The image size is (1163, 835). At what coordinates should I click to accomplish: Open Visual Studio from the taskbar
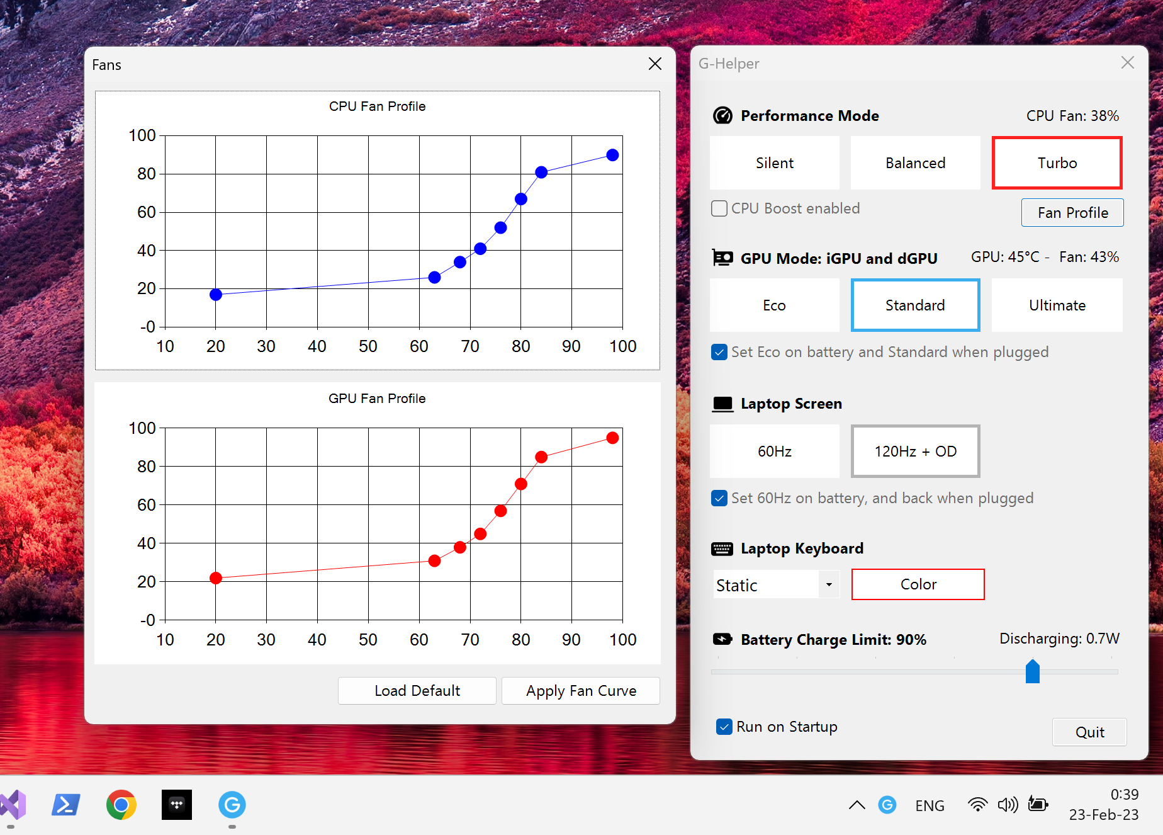coord(13,805)
